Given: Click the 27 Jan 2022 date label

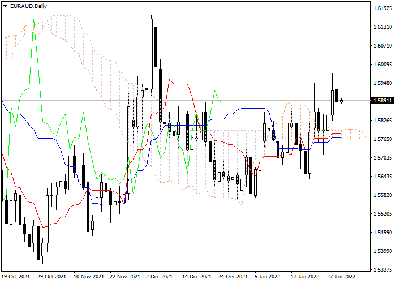Looking at the screenshot, I should (341, 277).
